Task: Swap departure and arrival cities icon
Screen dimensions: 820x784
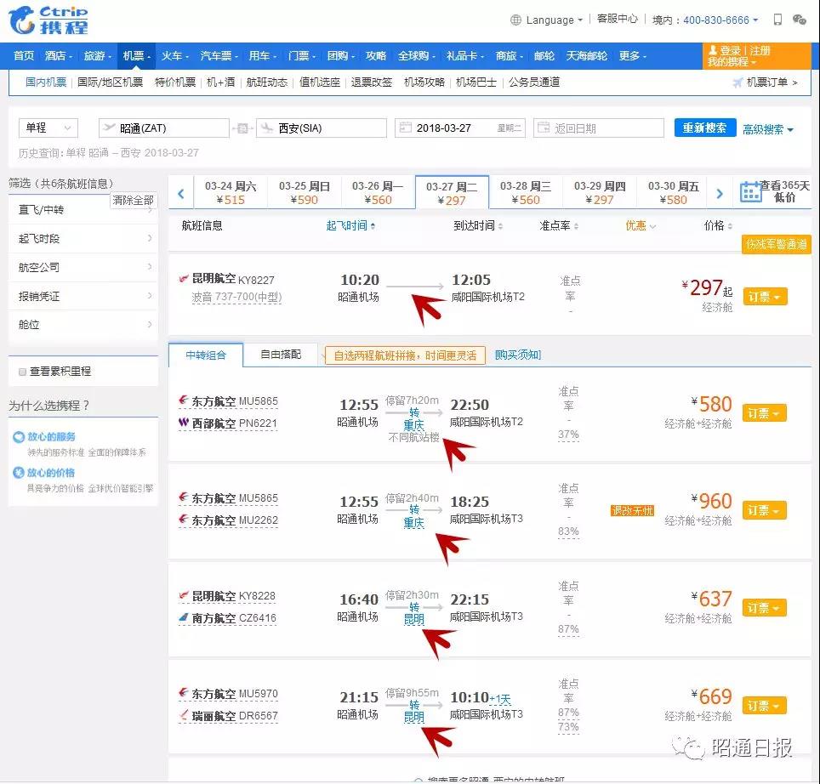Action: coord(242,128)
